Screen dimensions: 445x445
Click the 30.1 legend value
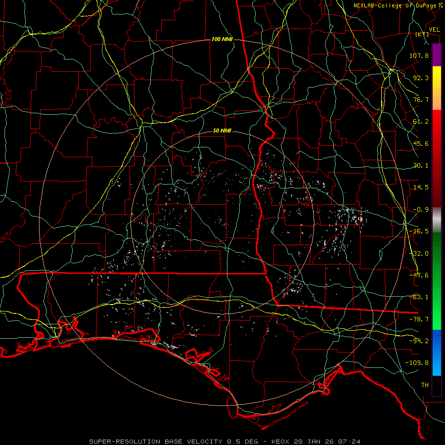[x=421, y=166]
